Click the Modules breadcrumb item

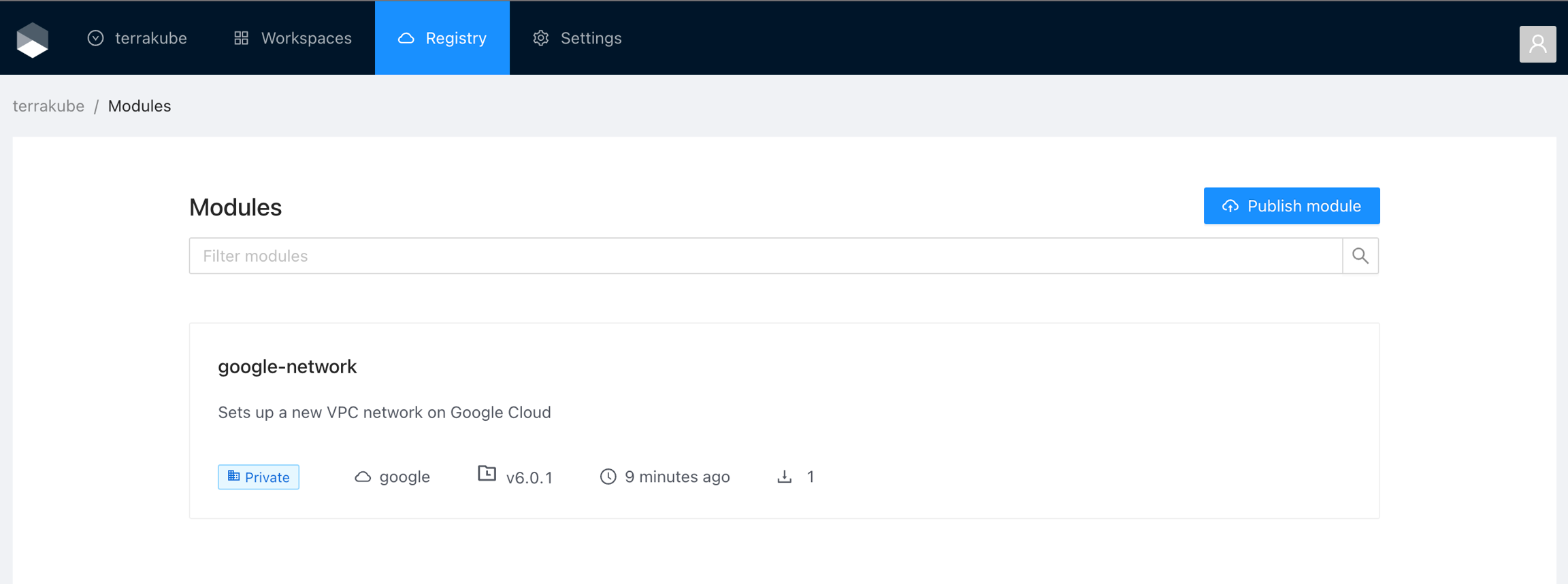140,106
